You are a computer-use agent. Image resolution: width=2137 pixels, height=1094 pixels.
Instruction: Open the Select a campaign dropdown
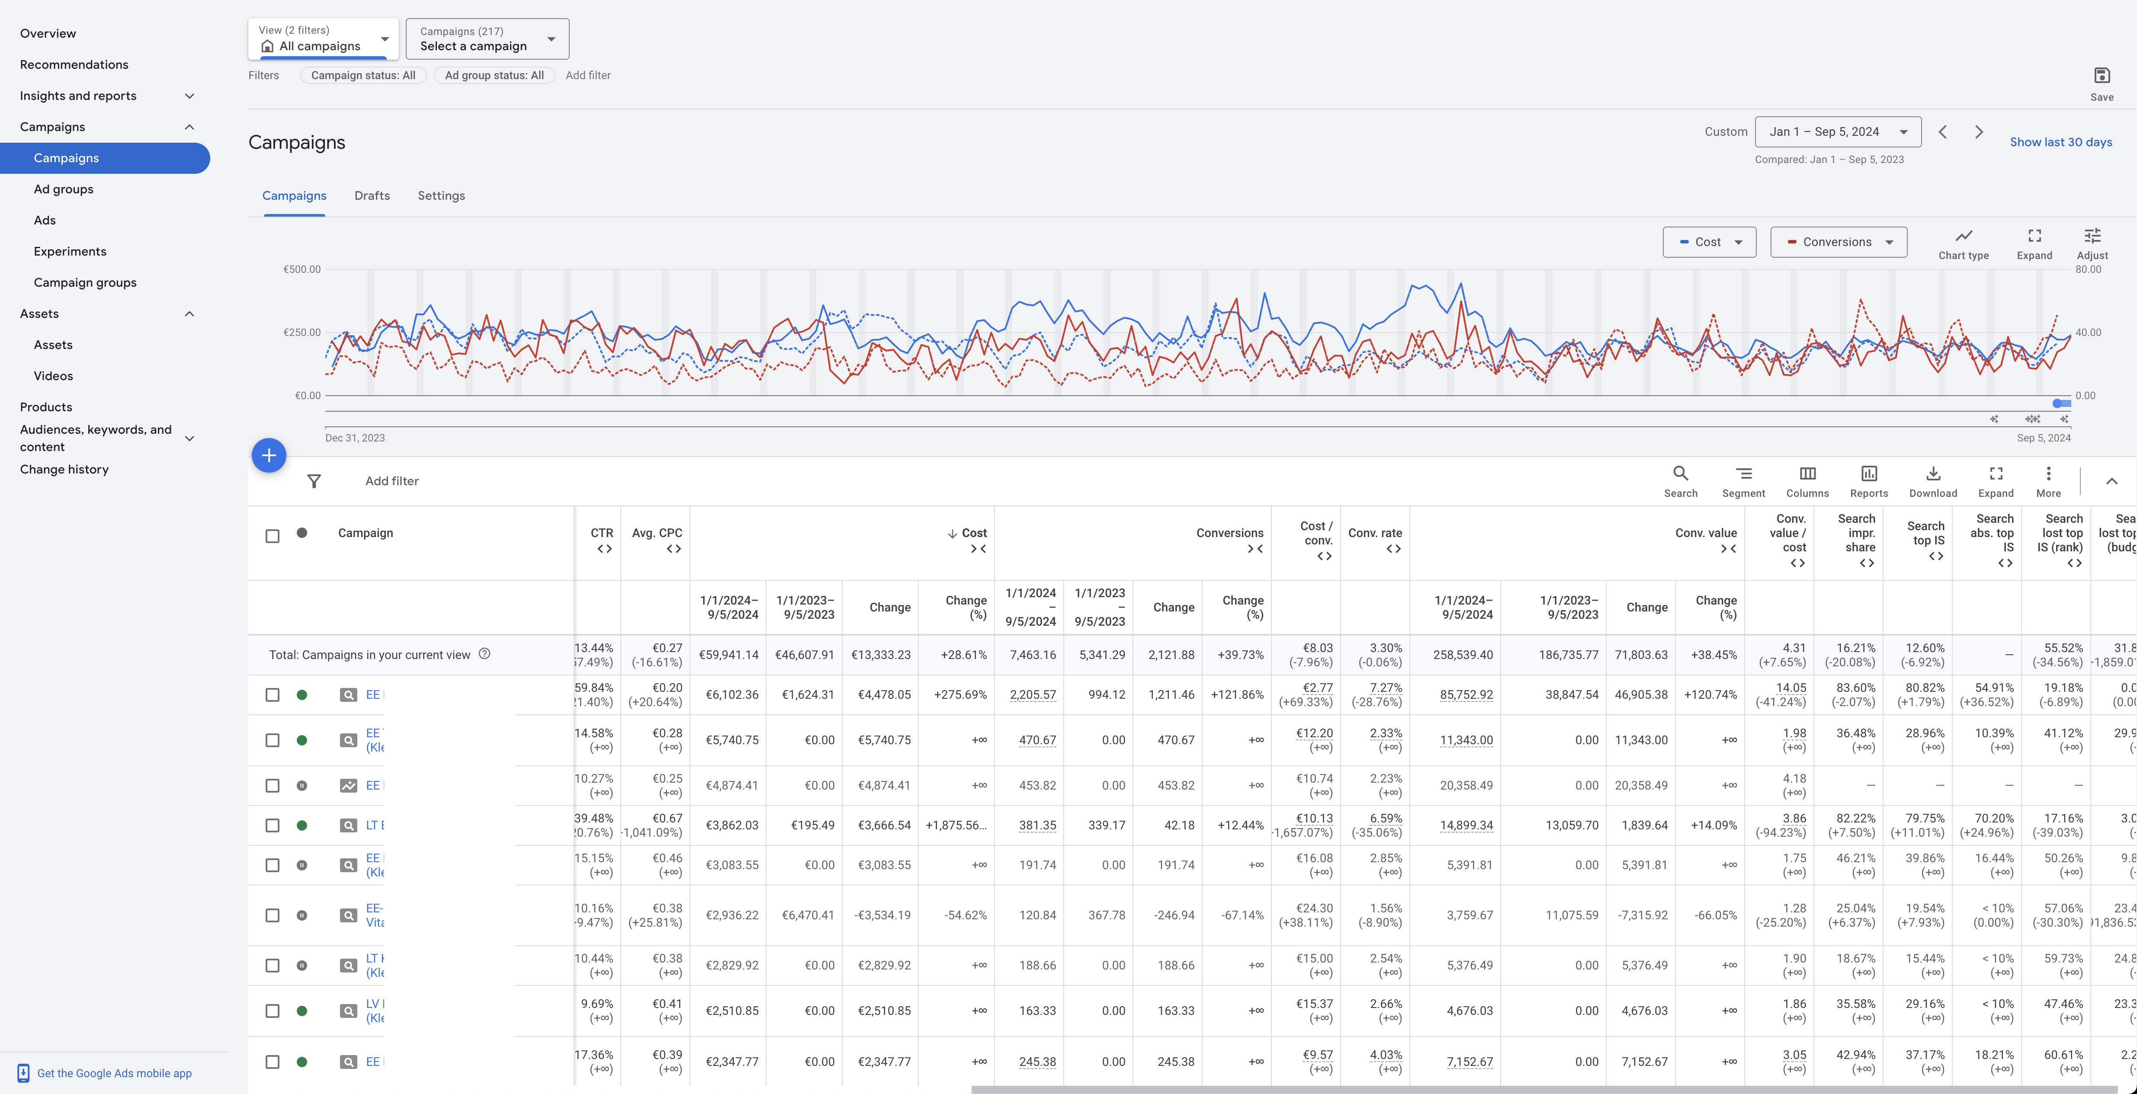tap(487, 38)
